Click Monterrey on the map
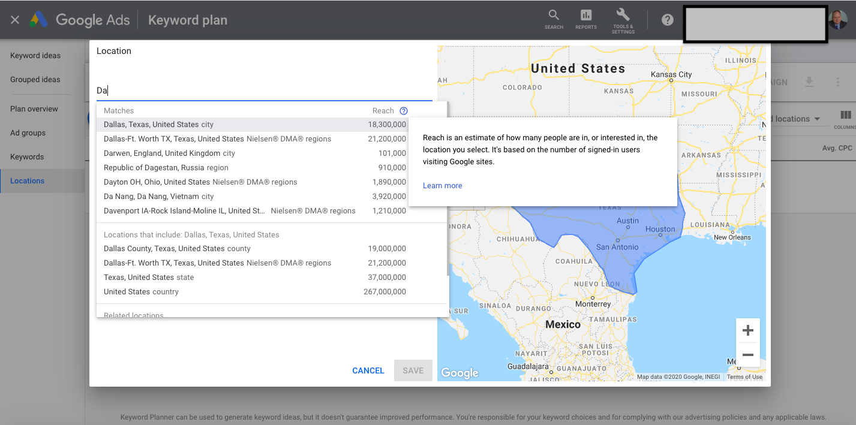The image size is (856, 425). coord(593,304)
